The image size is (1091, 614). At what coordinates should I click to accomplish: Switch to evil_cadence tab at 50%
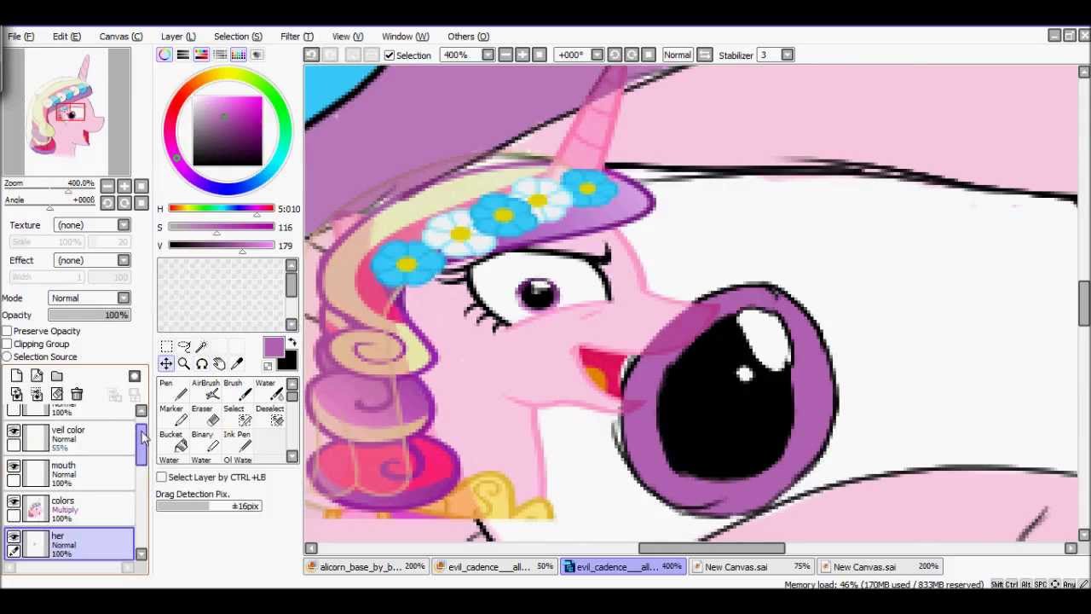point(497,566)
